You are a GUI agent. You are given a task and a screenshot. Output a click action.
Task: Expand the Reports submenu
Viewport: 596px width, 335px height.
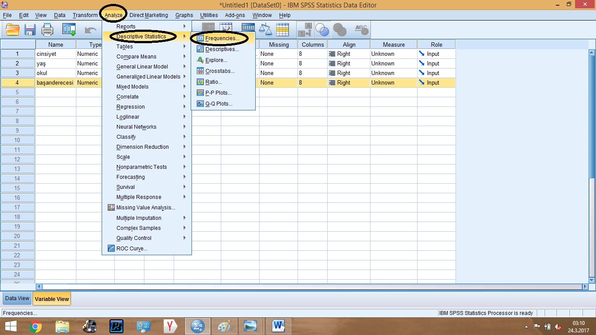tap(147, 27)
